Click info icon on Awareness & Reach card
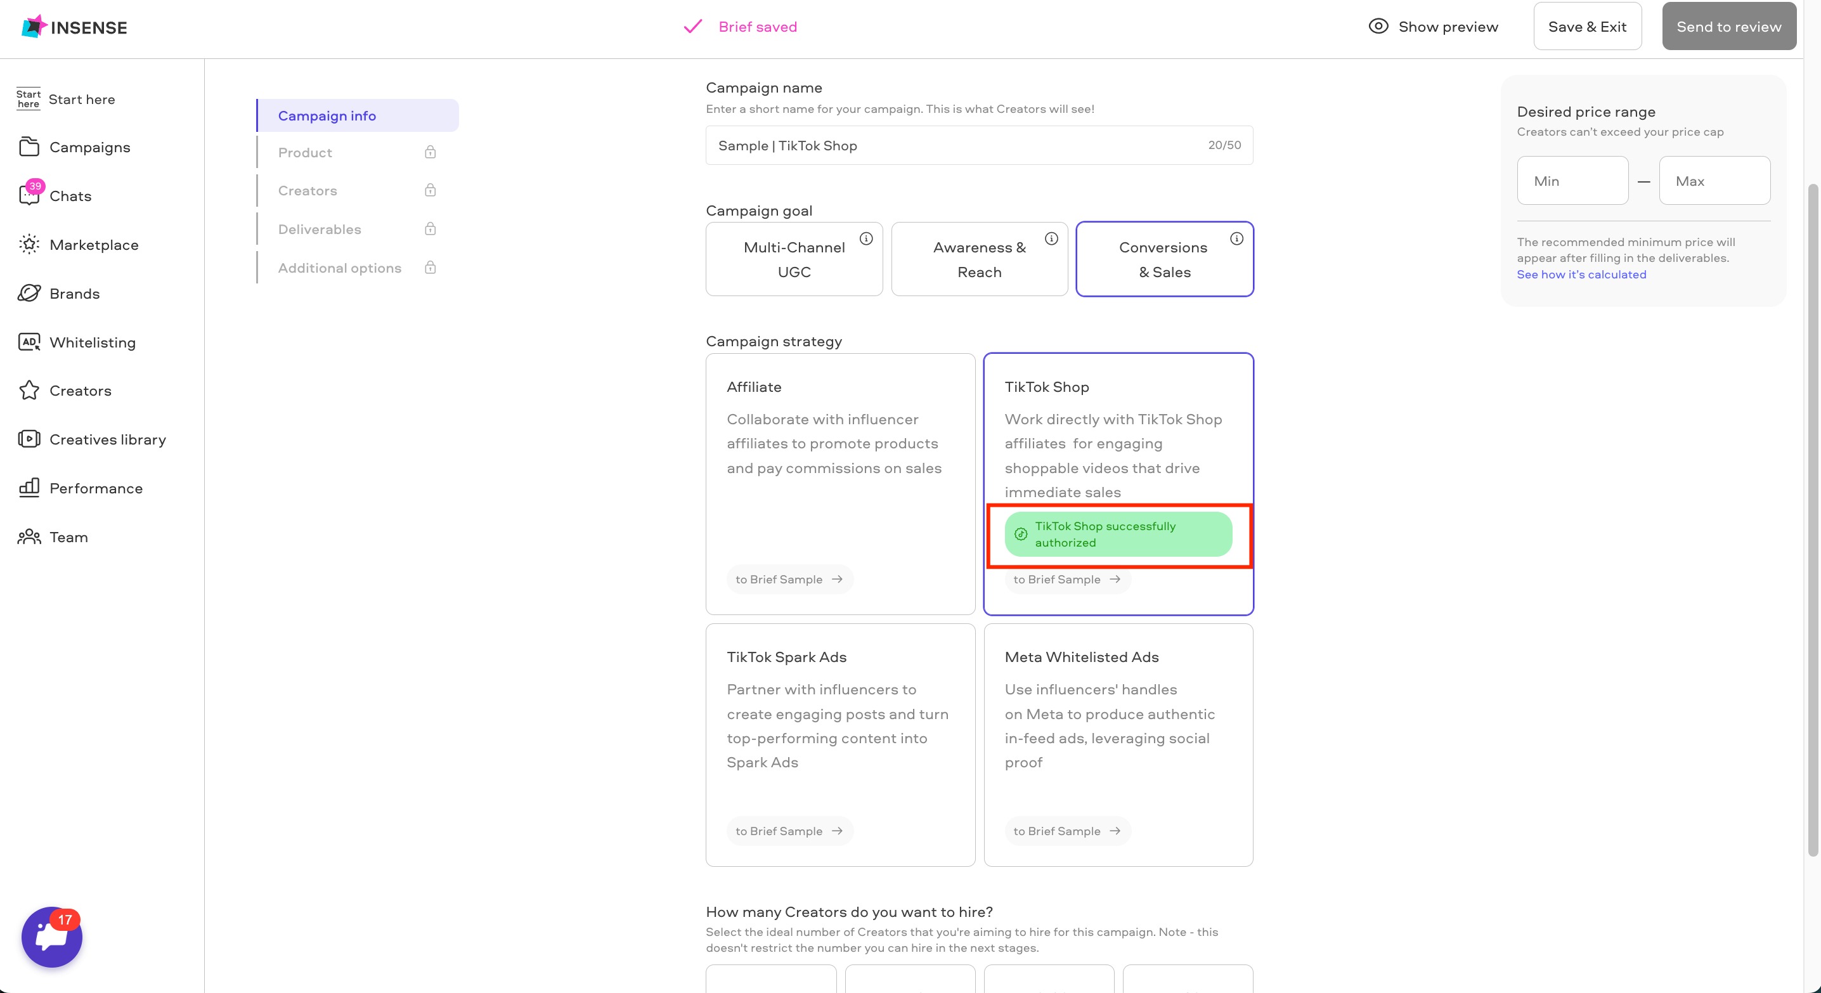1821x993 pixels. [1052, 238]
